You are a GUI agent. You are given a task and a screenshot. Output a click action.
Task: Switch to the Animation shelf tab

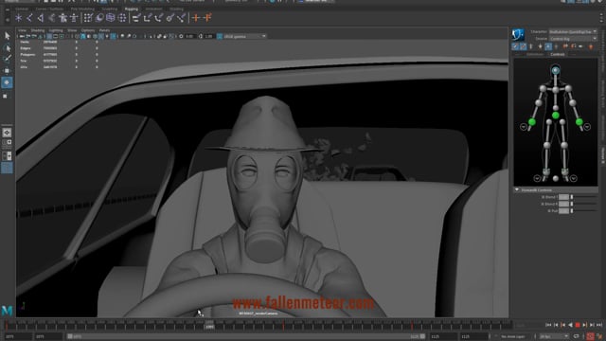coord(153,9)
